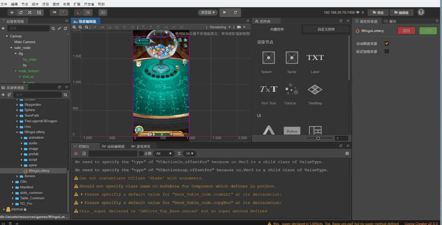Open the 节点 menu

click(x=25, y=4)
